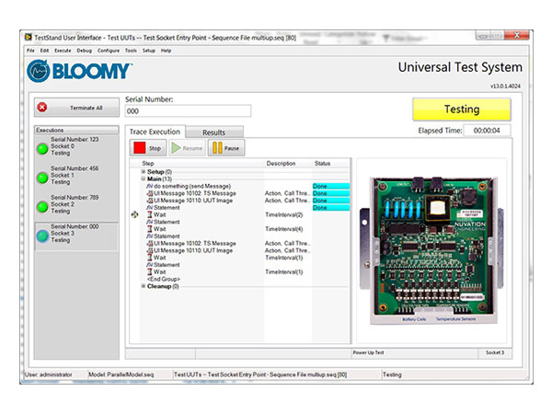Click the TimeInterval(2) description cell
552x414 pixels.
pos(283,214)
